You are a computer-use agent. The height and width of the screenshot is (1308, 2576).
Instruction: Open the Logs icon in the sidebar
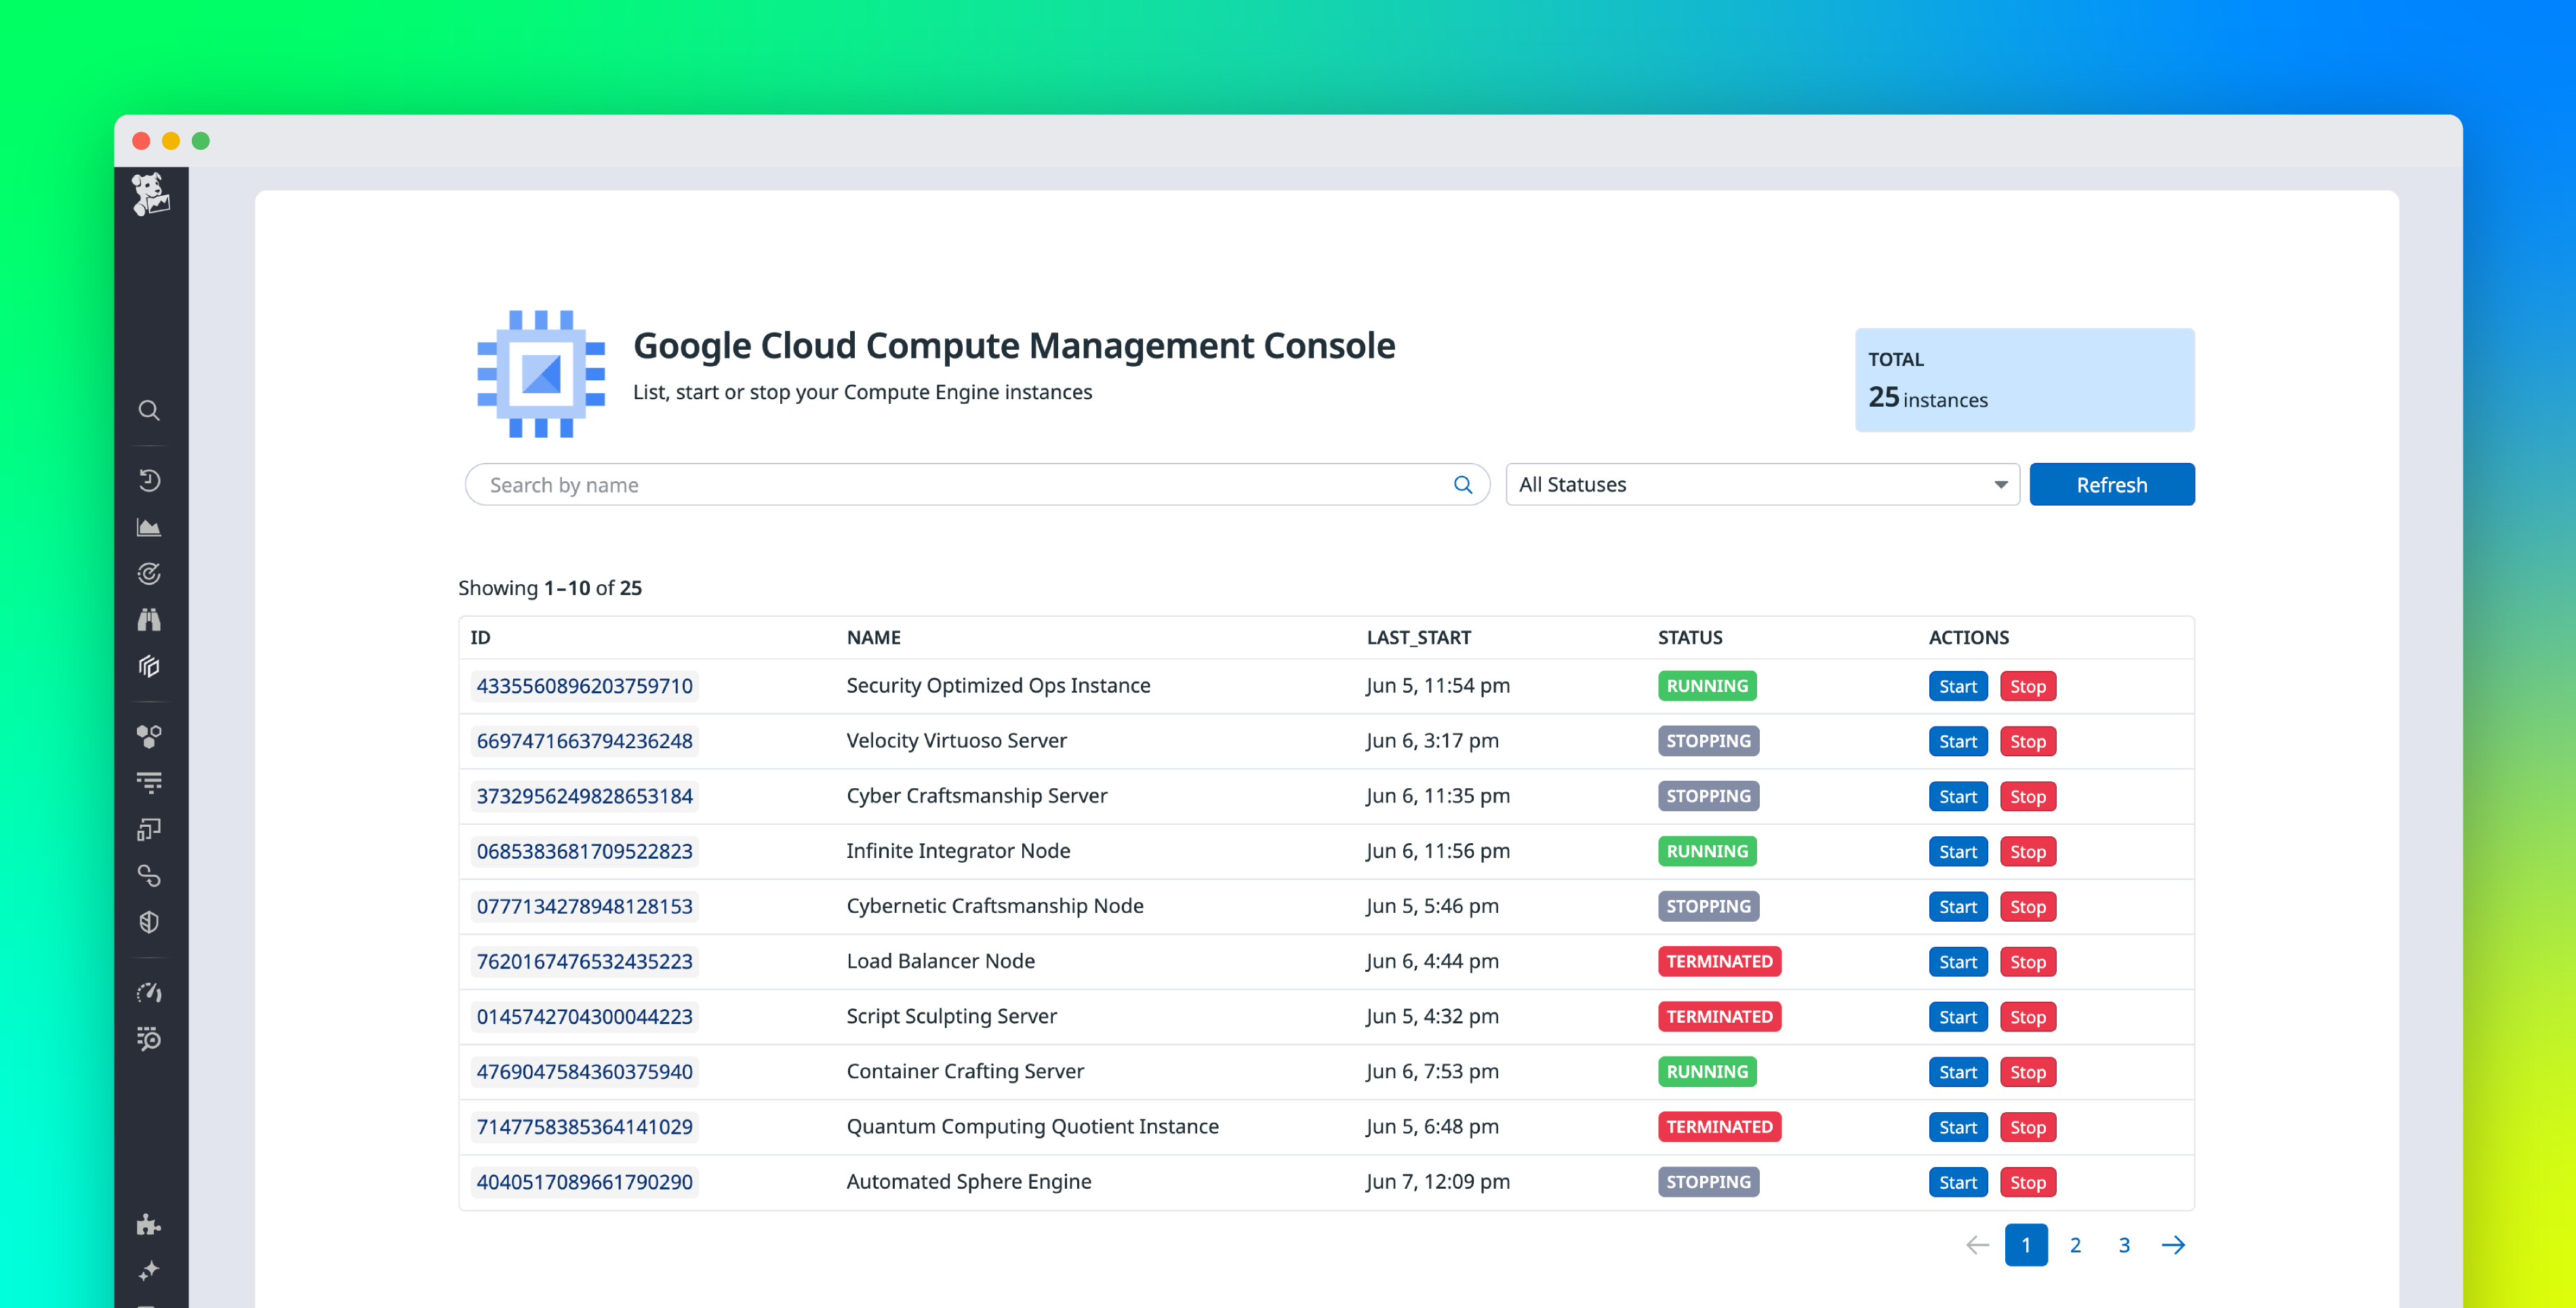pos(150,783)
